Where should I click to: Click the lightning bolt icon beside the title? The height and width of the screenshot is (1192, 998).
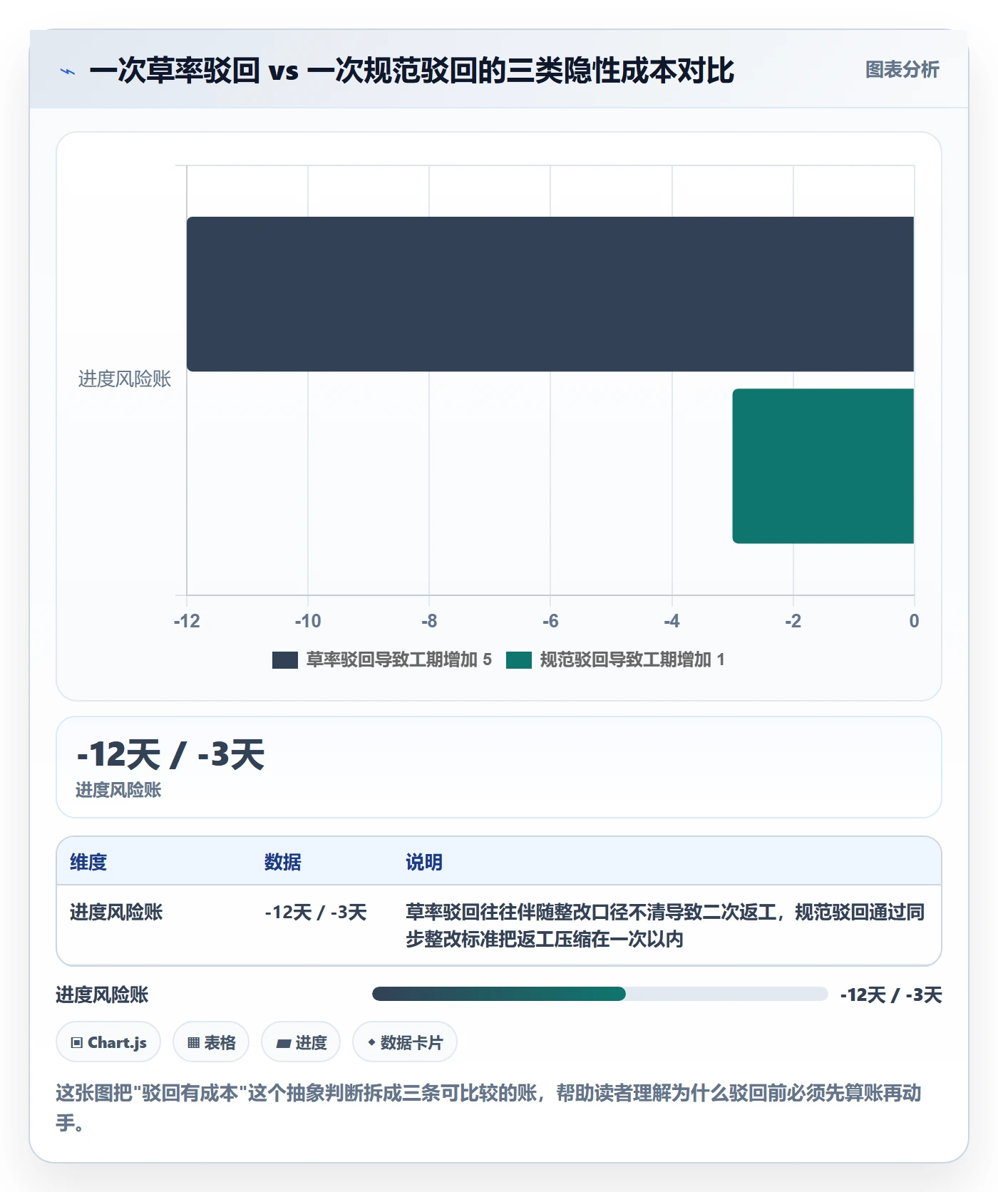point(68,71)
